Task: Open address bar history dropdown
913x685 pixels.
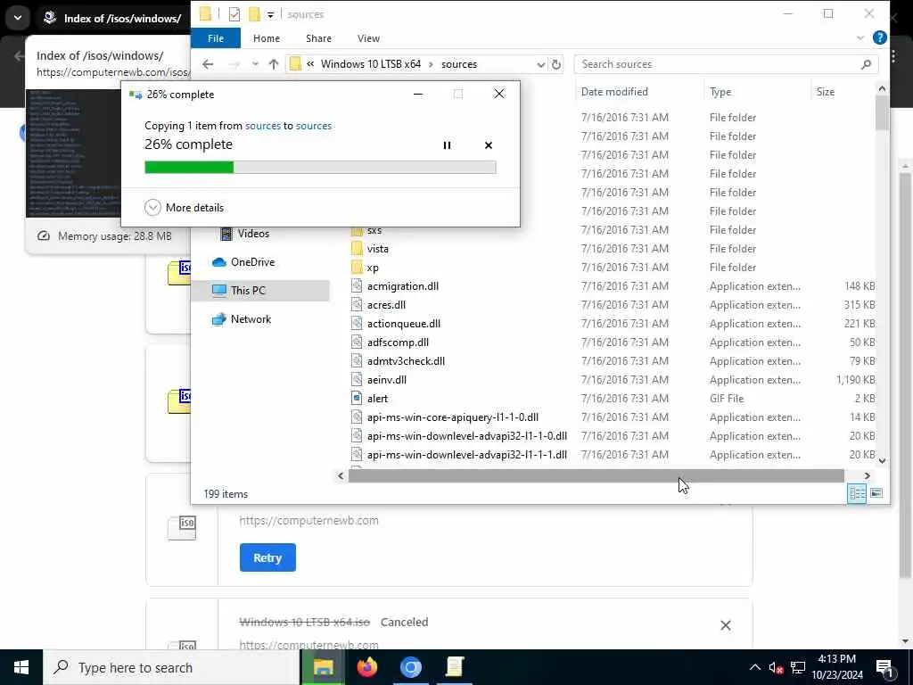Action: (x=541, y=64)
